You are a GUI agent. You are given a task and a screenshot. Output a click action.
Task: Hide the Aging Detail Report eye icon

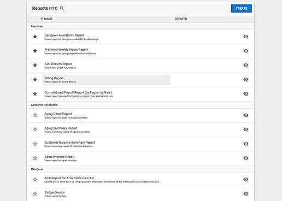(x=246, y=115)
